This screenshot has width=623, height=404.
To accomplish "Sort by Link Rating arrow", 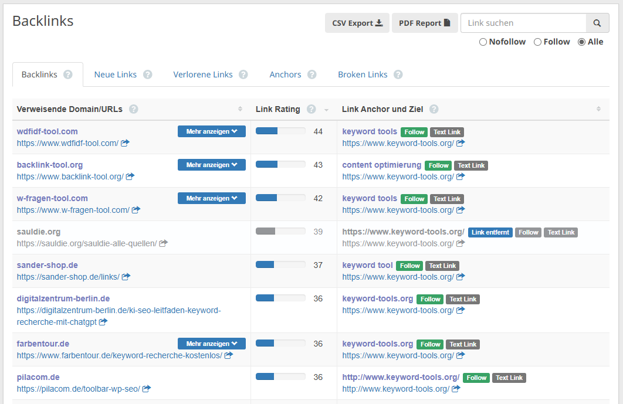I will coord(326,110).
